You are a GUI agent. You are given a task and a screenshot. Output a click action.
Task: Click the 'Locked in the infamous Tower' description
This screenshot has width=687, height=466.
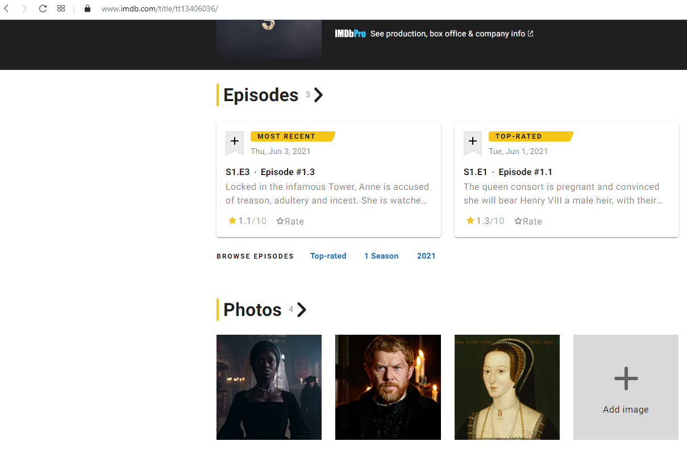click(327, 193)
